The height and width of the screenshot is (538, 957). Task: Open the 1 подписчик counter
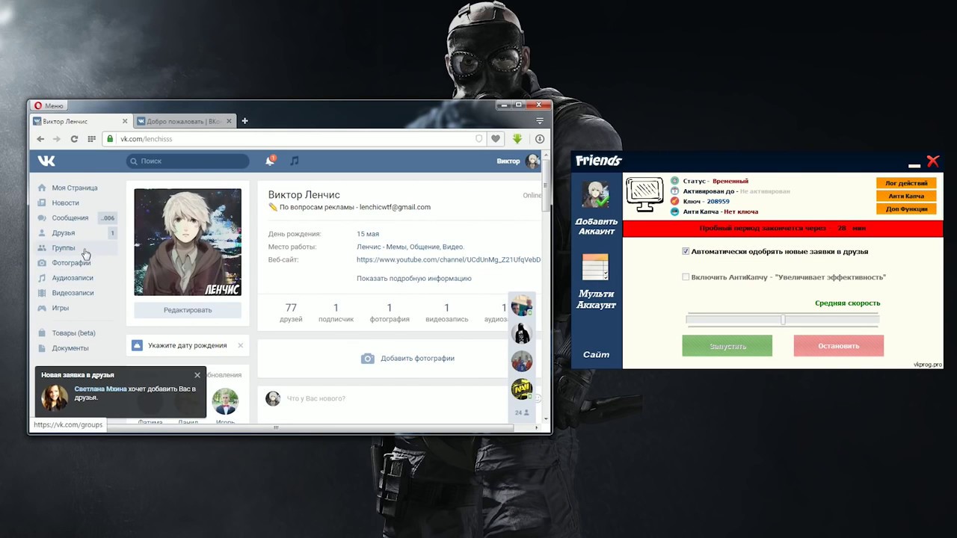pyautogui.click(x=336, y=312)
